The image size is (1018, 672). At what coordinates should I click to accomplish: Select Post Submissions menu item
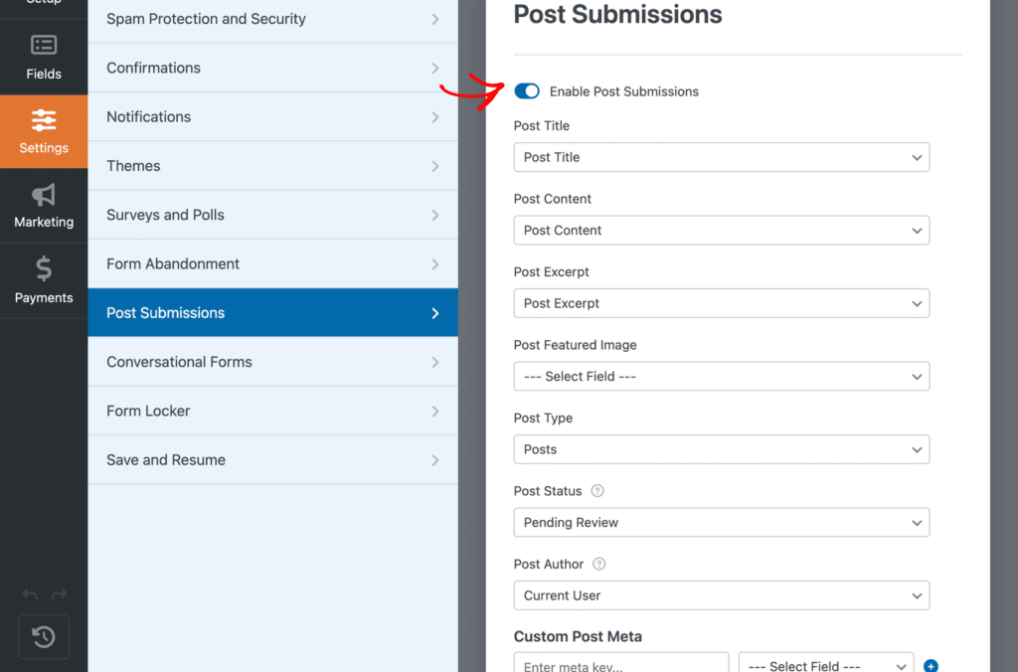[x=272, y=313]
